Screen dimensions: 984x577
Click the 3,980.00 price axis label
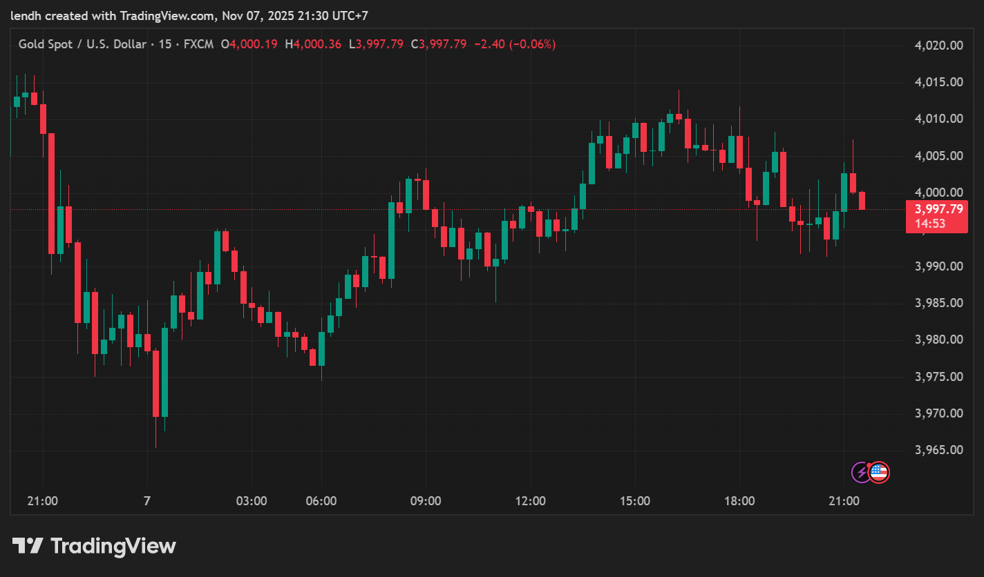click(x=938, y=340)
